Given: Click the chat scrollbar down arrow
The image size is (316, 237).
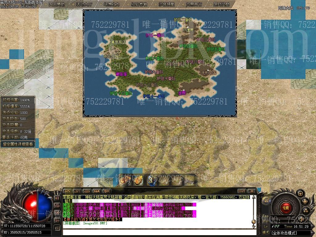Looking at the screenshot, I should click(254, 227).
